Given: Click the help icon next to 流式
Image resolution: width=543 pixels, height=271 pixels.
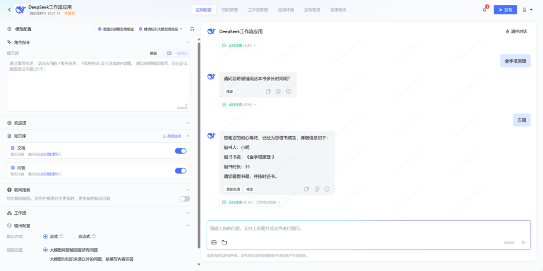Looking at the screenshot, I should point(61,236).
